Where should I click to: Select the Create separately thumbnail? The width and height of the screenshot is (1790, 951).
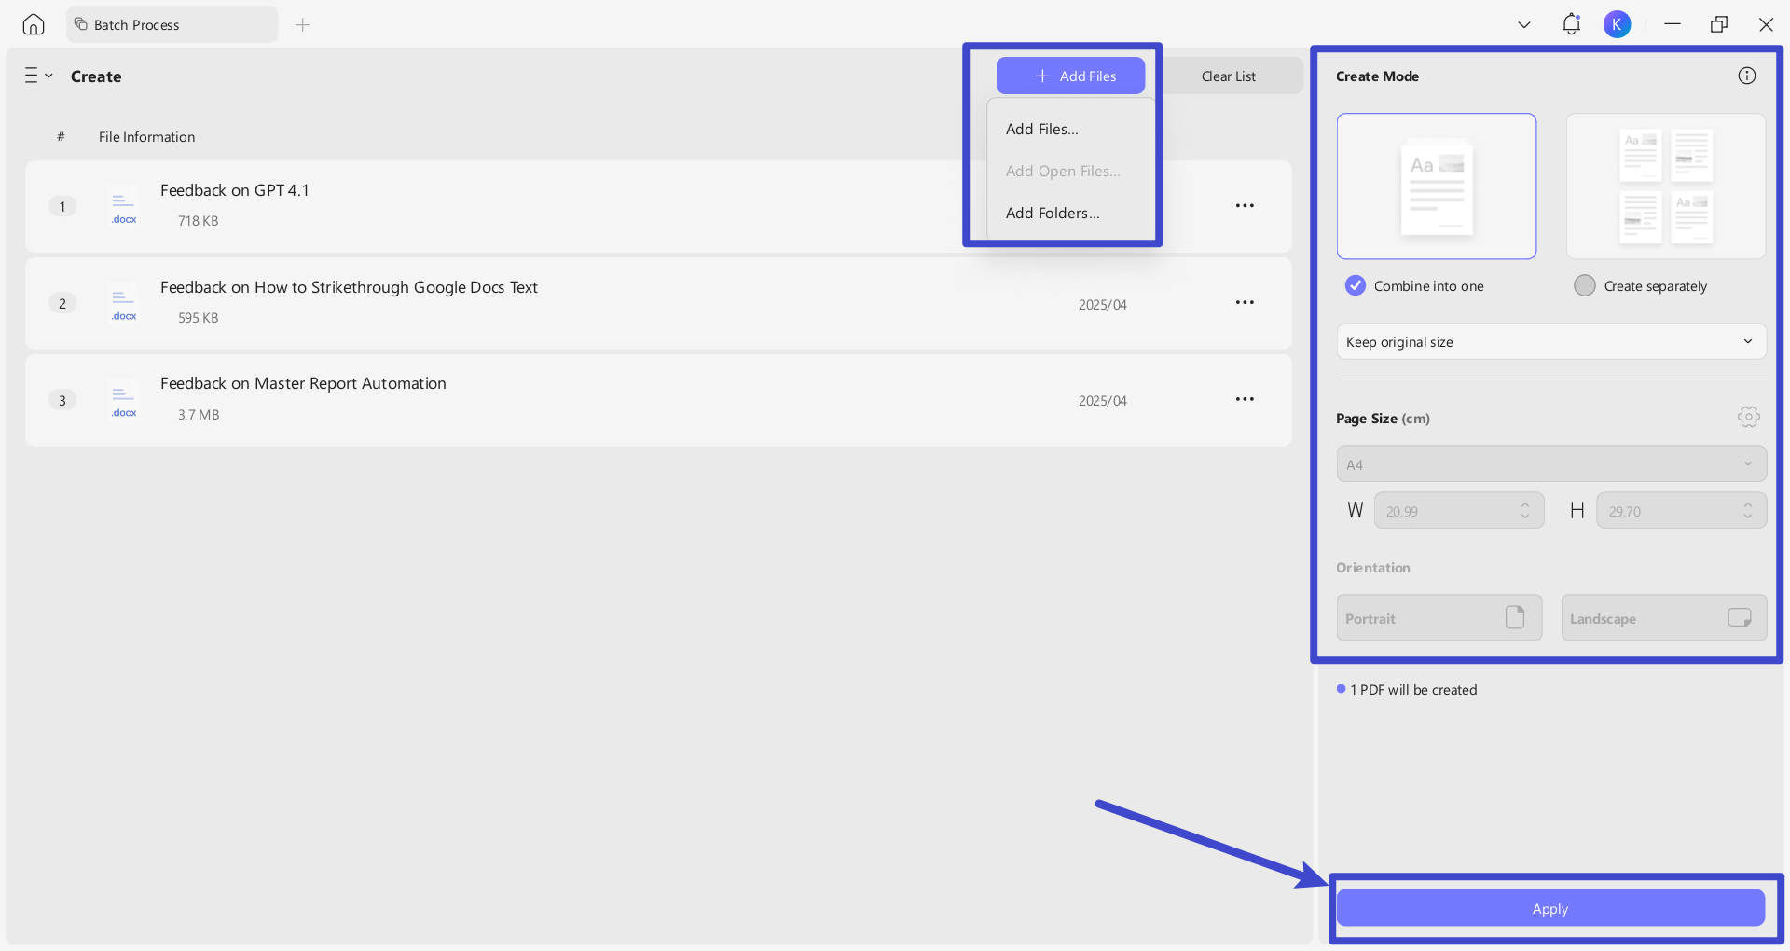(x=1666, y=186)
